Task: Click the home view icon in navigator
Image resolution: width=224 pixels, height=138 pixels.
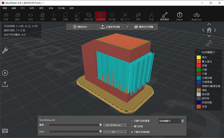Action: (x=209, y=30)
